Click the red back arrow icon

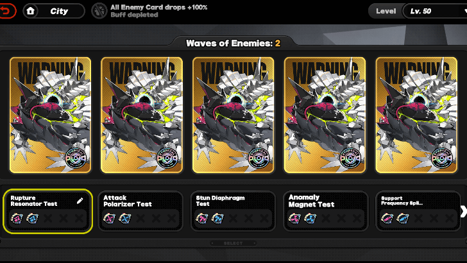coord(6,11)
